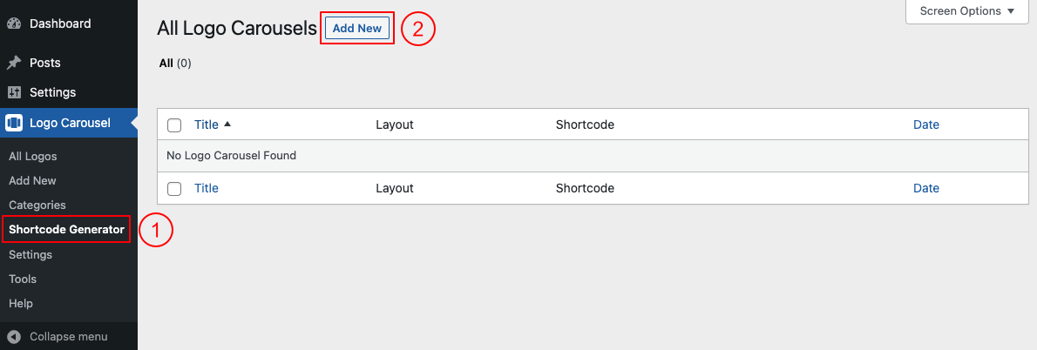Go to Tools in Logo Carousel submenu
Image resolution: width=1037 pixels, height=350 pixels.
click(23, 279)
